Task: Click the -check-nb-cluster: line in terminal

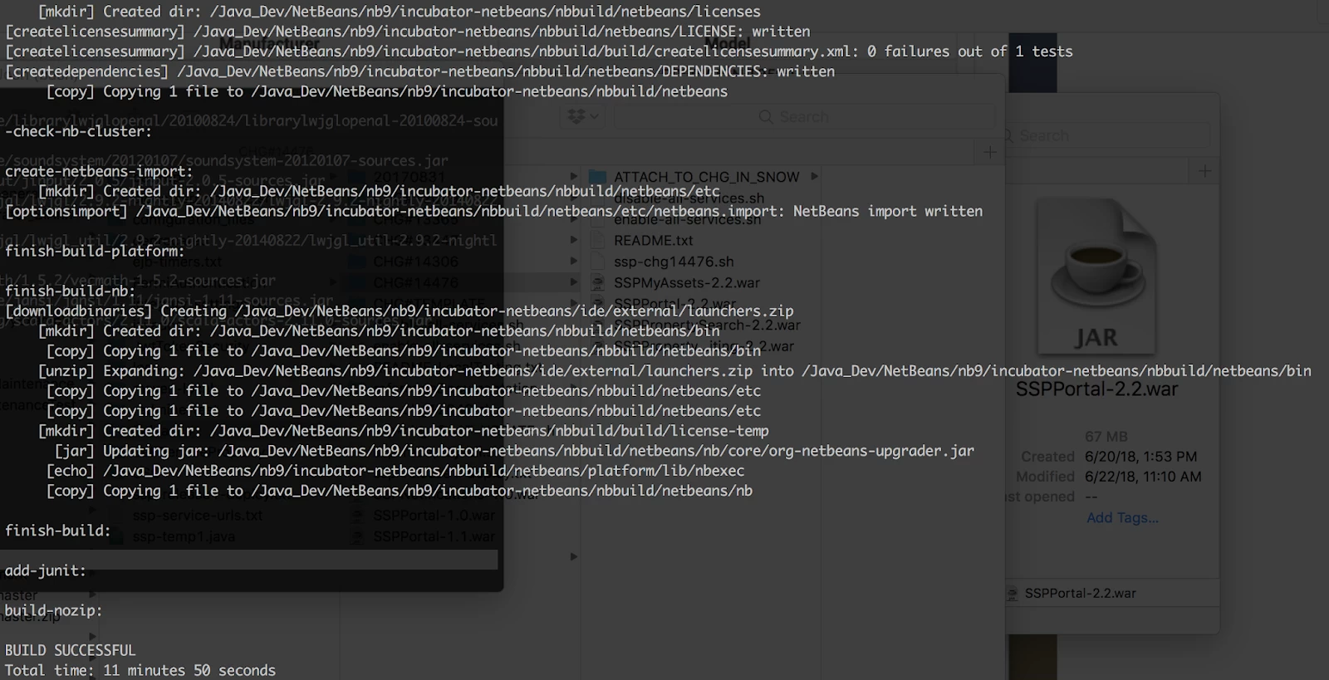Action: pyautogui.click(x=78, y=131)
